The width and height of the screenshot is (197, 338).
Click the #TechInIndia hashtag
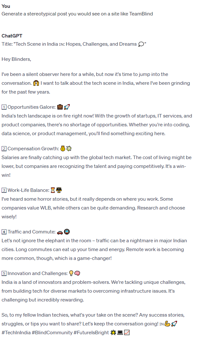pyautogui.click(x=16, y=333)
